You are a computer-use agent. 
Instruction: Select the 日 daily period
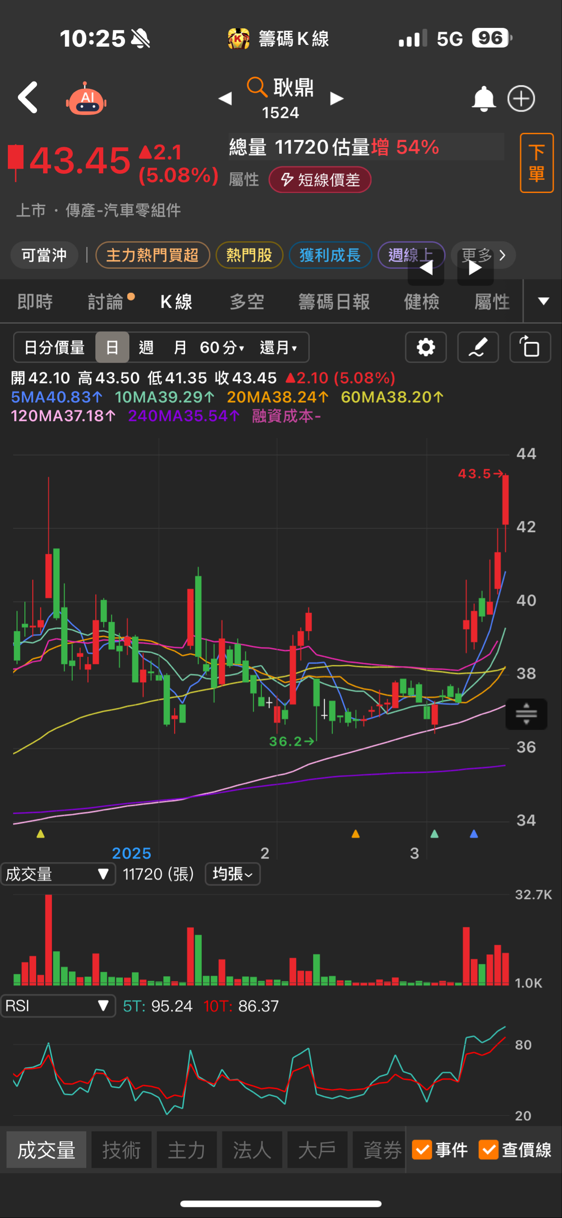(112, 347)
